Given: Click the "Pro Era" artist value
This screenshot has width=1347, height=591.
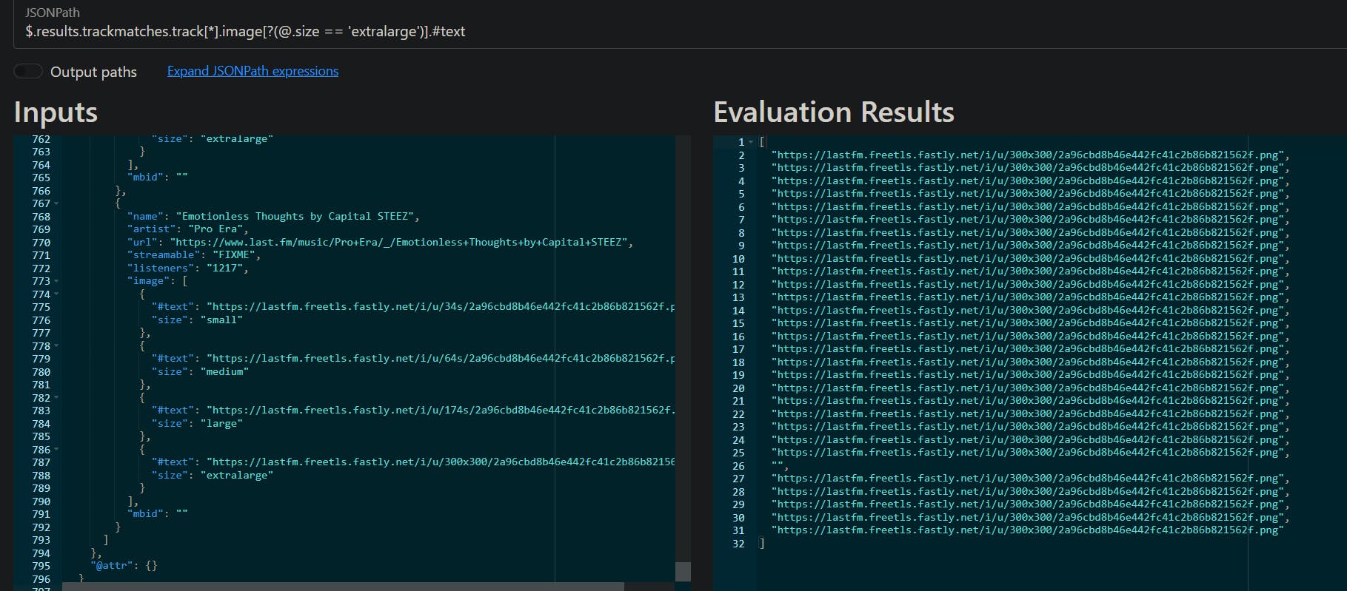Looking at the screenshot, I should click(218, 229).
